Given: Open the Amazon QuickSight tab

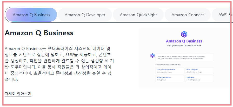Looking at the screenshot, I should pos(138,15).
